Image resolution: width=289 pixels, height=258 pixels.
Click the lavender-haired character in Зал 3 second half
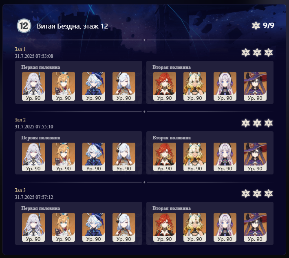coord(225,227)
